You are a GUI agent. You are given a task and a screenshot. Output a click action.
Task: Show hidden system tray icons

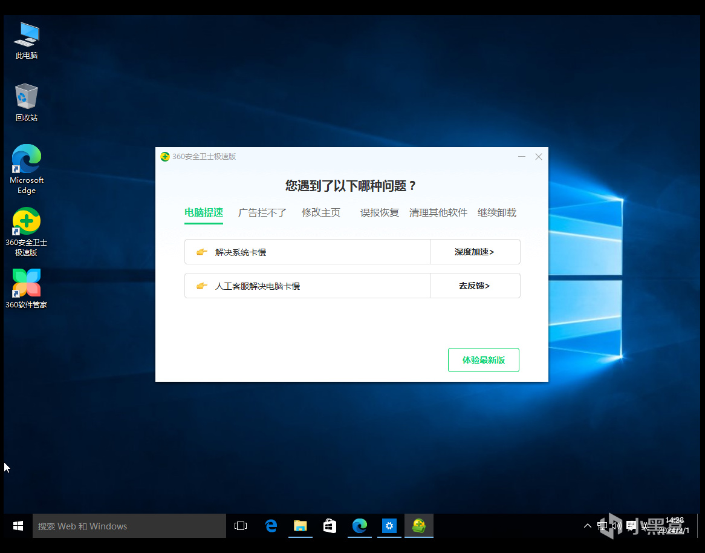coord(587,526)
